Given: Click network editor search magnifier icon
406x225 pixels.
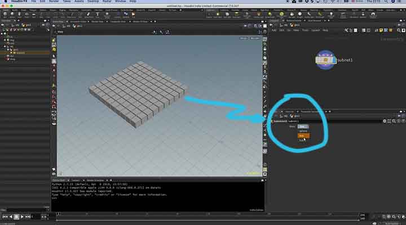Looking at the screenshot, I should click(x=399, y=30).
